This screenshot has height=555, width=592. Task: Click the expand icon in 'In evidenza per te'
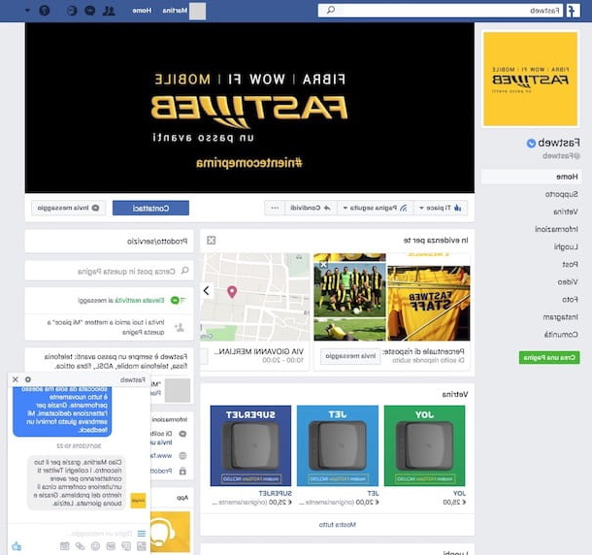(211, 240)
